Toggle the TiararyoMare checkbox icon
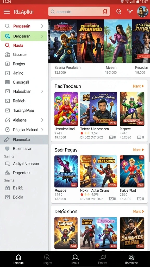This screenshot has height=267, width=150. (8, 111)
